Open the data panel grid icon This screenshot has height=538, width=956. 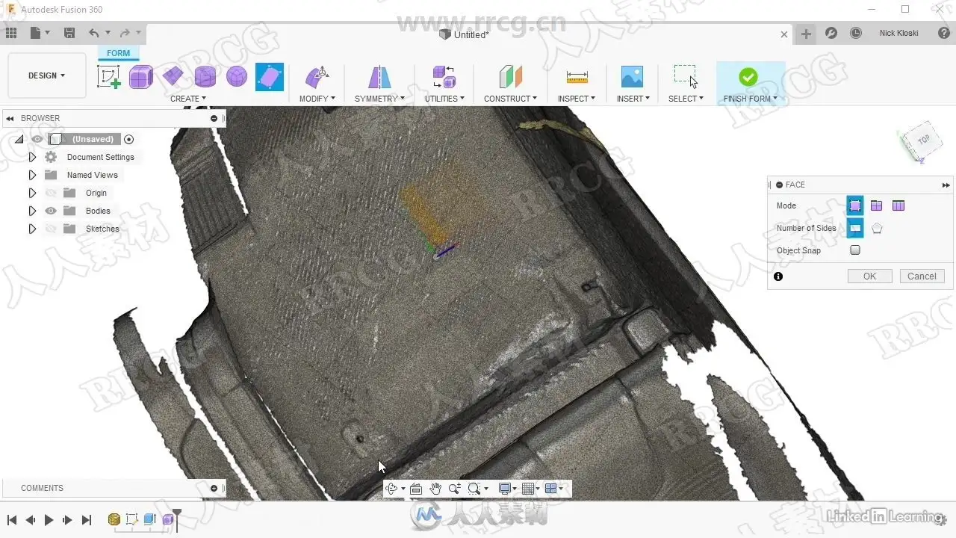(11, 33)
